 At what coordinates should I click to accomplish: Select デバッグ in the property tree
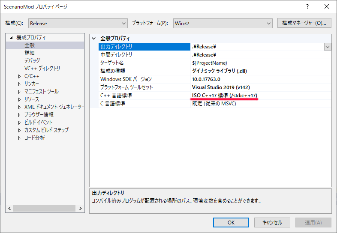tap(32, 61)
